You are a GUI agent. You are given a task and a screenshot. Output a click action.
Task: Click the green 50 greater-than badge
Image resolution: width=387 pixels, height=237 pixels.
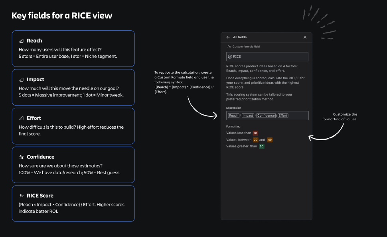click(262, 146)
